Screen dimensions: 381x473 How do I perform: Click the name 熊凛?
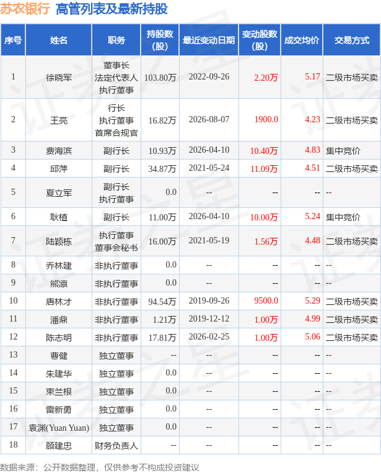coord(59,284)
